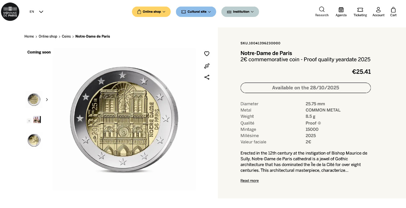Image resolution: width=406 pixels, height=208 pixels.
Task: Select Coins in the breadcrumb trail
Action: pyautogui.click(x=66, y=36)
